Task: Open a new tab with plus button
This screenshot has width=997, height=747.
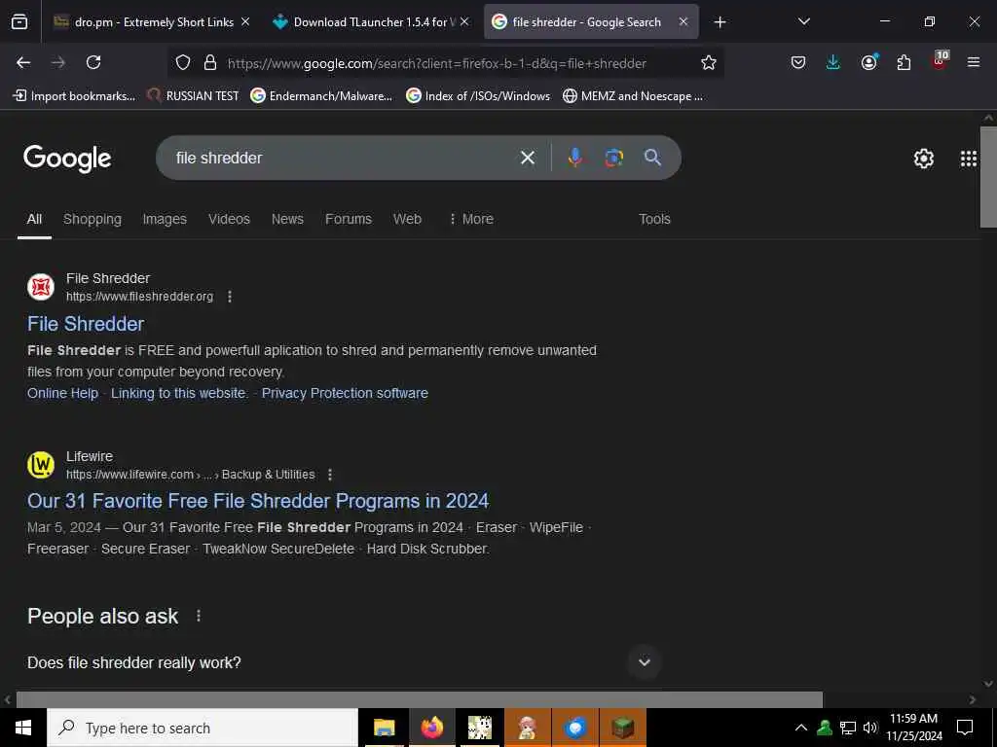Action: pyautogui.click(x=720, y=22)
